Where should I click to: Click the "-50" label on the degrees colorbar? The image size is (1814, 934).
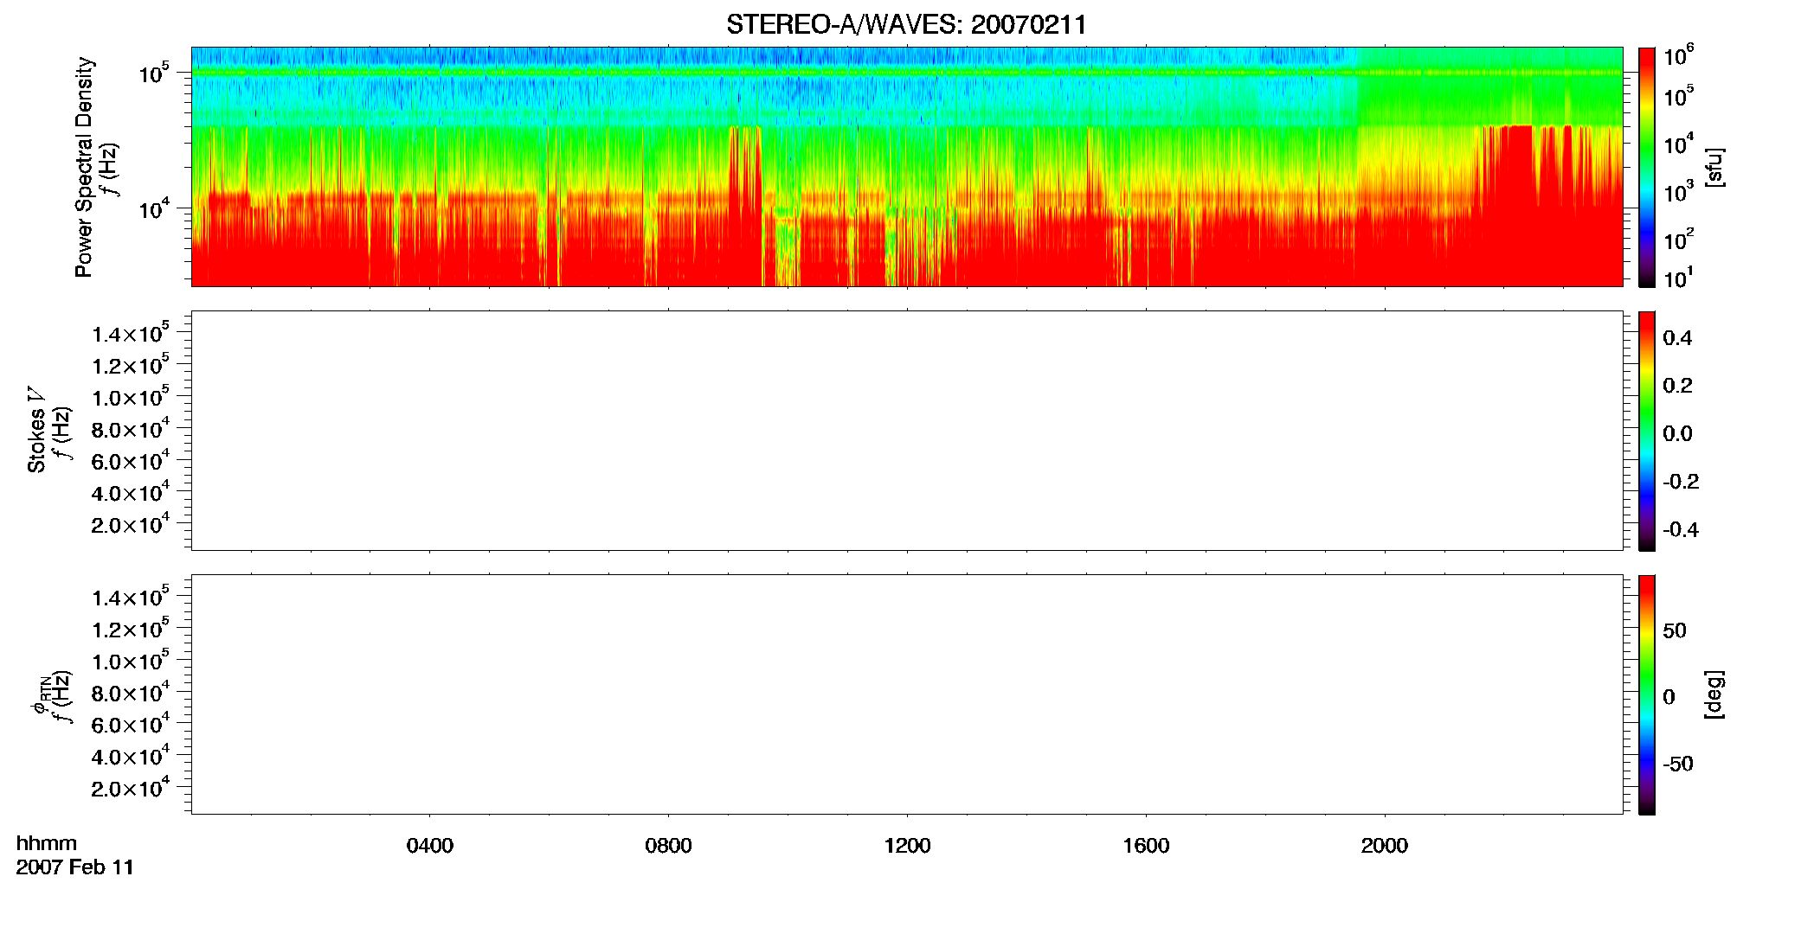pos(1678,764)
